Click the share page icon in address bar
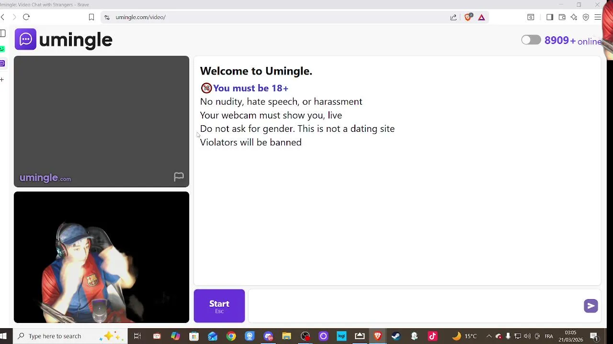613x344 pixels. pos(453,17)
